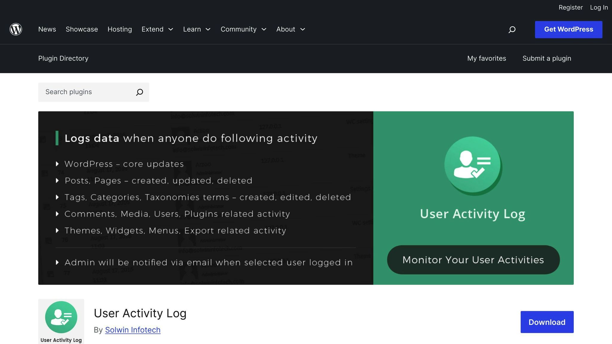Expand the Extend dropdown menu

(157, 29)
